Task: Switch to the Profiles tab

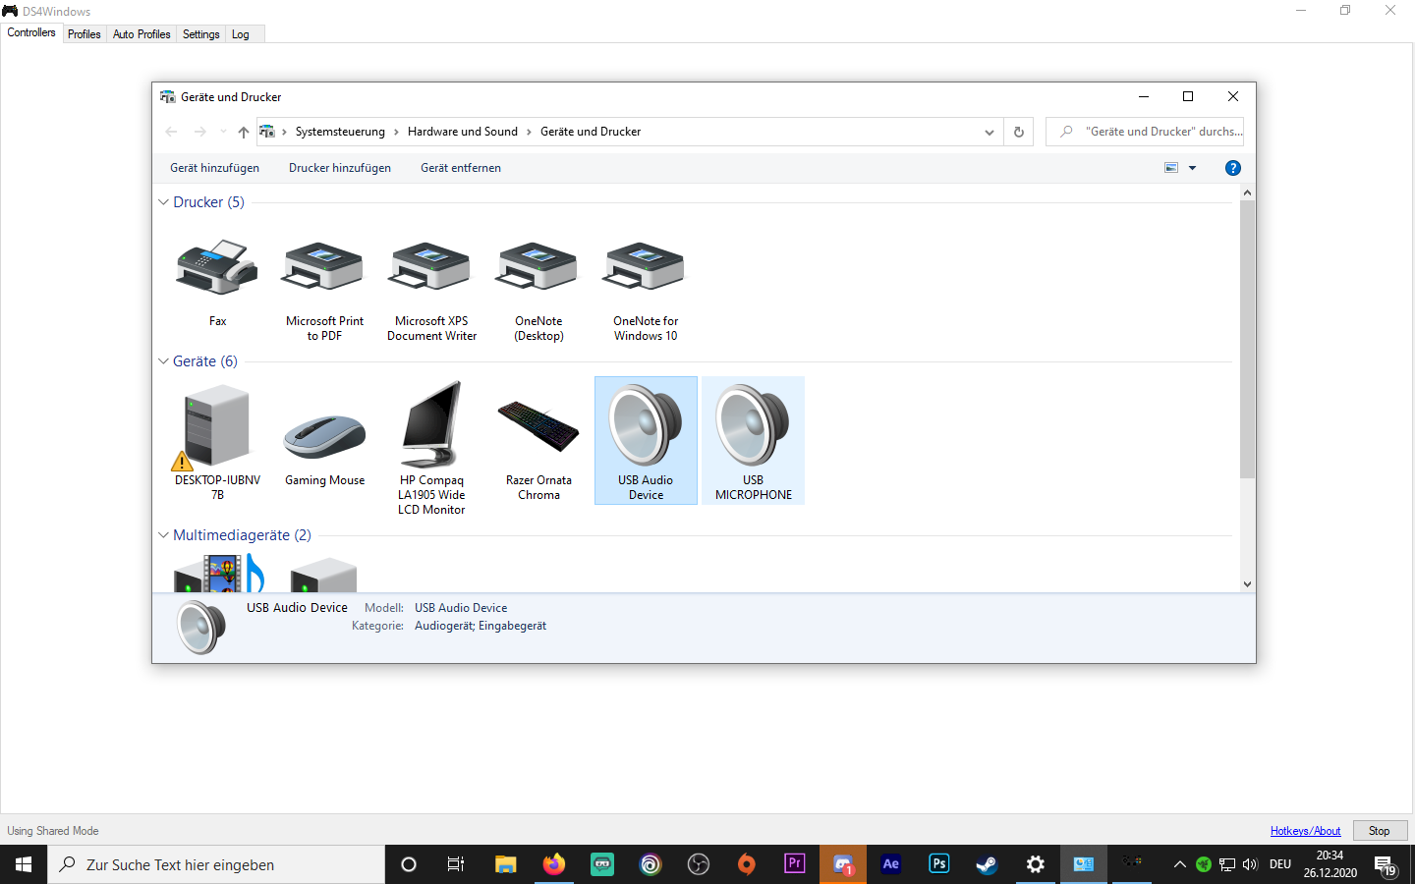Action: [85, 34]
